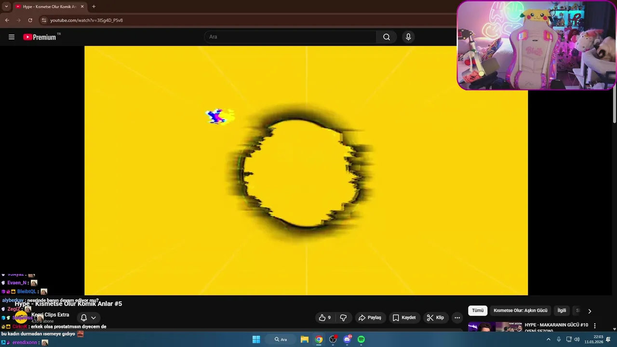Open File Explorer from taskbar
Screen dimensions: 617x347
tap(305, 339)
